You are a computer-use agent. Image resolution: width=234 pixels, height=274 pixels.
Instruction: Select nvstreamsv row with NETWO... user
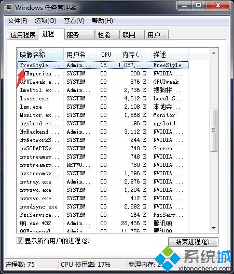(103, 165)
